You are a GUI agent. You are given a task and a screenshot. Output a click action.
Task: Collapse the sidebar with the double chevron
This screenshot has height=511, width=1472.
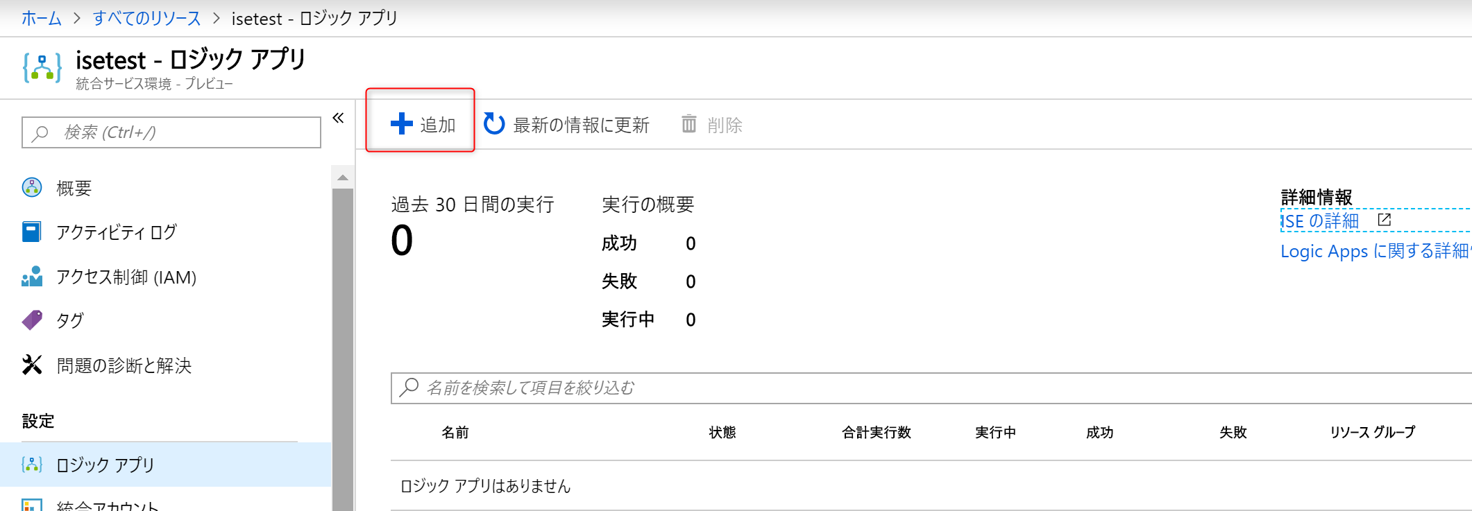(338, 118)
